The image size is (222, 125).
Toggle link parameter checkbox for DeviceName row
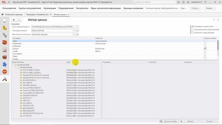205,54
